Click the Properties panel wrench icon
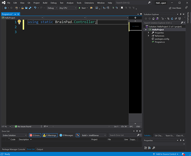 click(154, 148)
